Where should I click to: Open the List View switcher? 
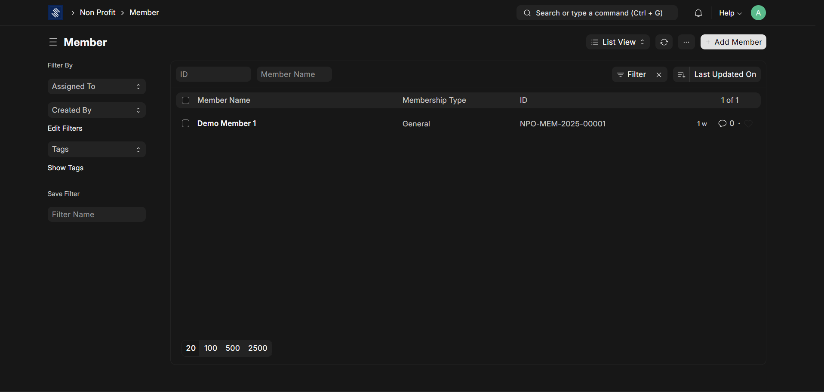click(618, 42)
